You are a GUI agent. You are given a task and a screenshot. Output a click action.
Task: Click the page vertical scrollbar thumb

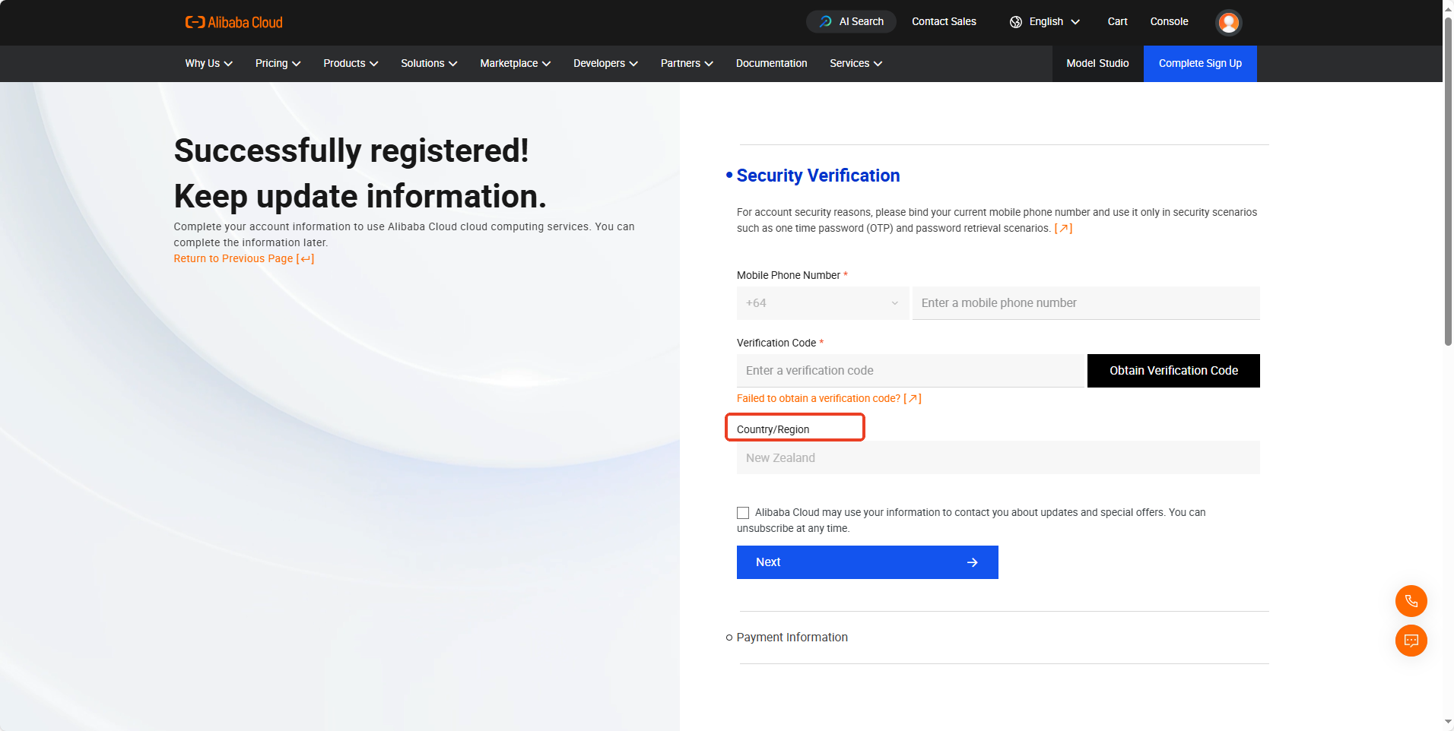[x=1448, y=181]
